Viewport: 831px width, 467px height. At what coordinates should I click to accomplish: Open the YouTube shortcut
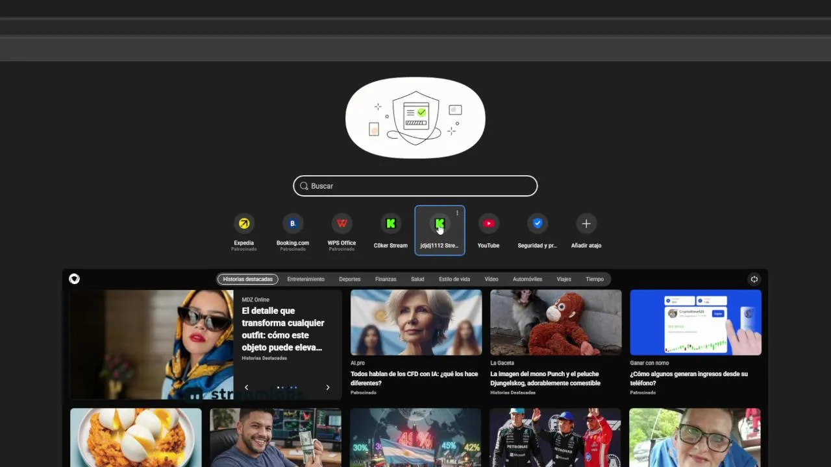pos(488,231)
